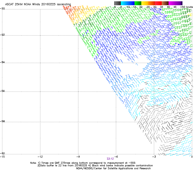Select the yellow 20-25 knots legend swatch
This screenshot has height=170, width=194.
(x=145, y=3)
